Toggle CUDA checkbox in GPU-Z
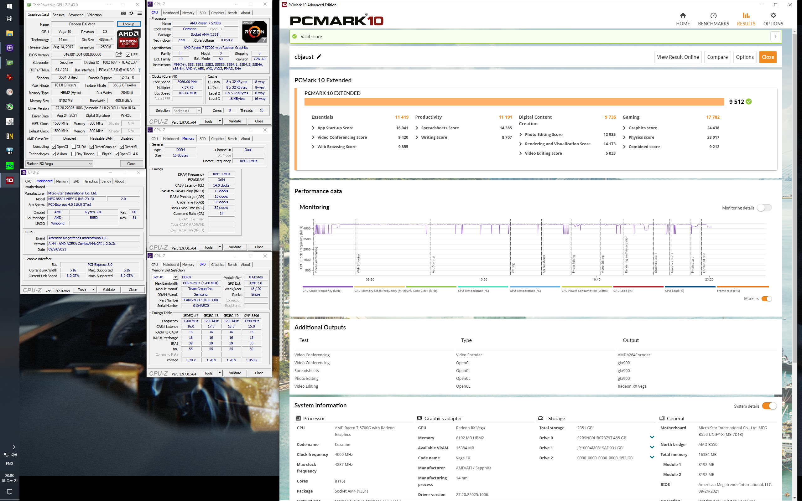This screenshot has width=802, height=501. tap(74, 147)
